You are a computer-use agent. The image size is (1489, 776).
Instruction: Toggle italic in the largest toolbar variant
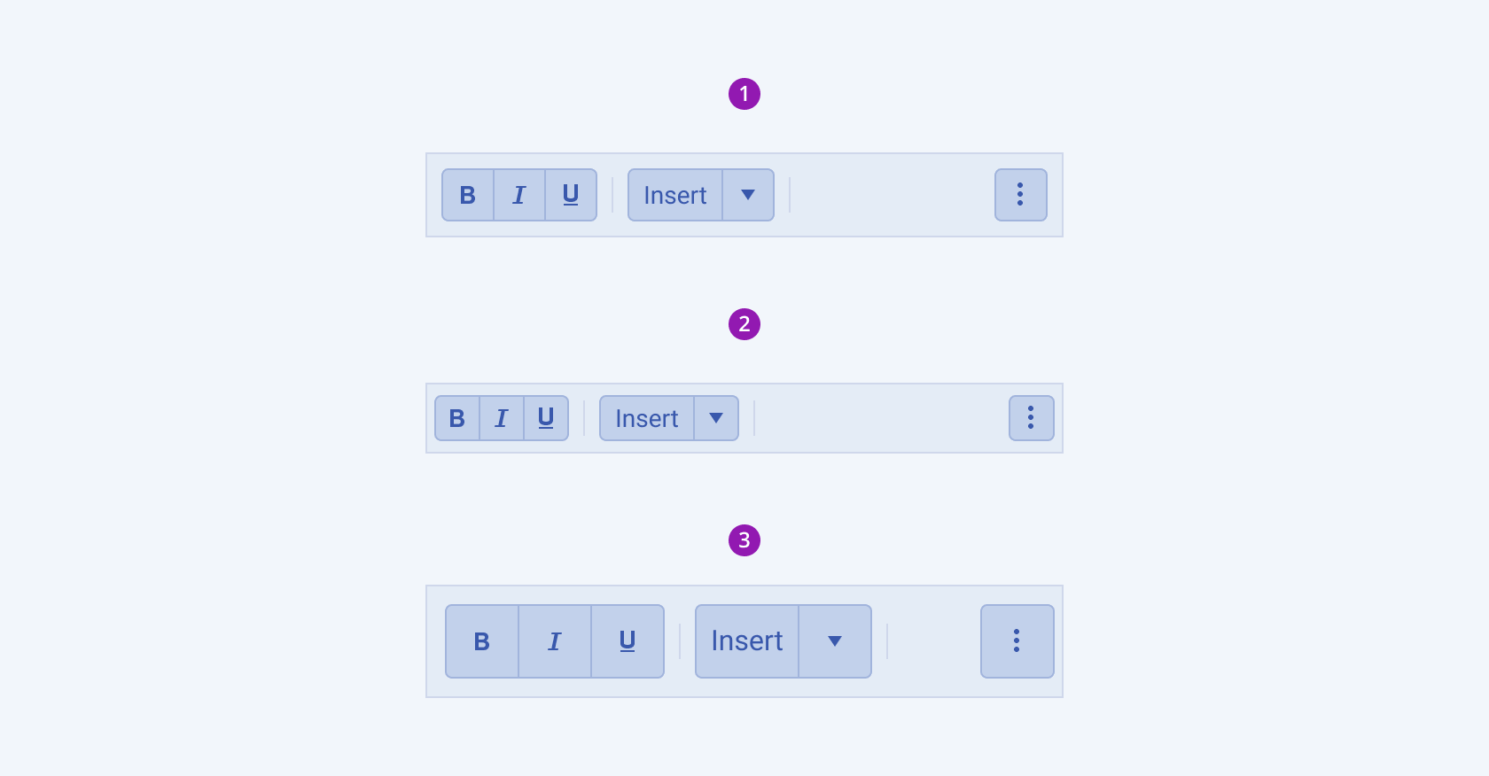pyautogui.click(x=554, y=640)
